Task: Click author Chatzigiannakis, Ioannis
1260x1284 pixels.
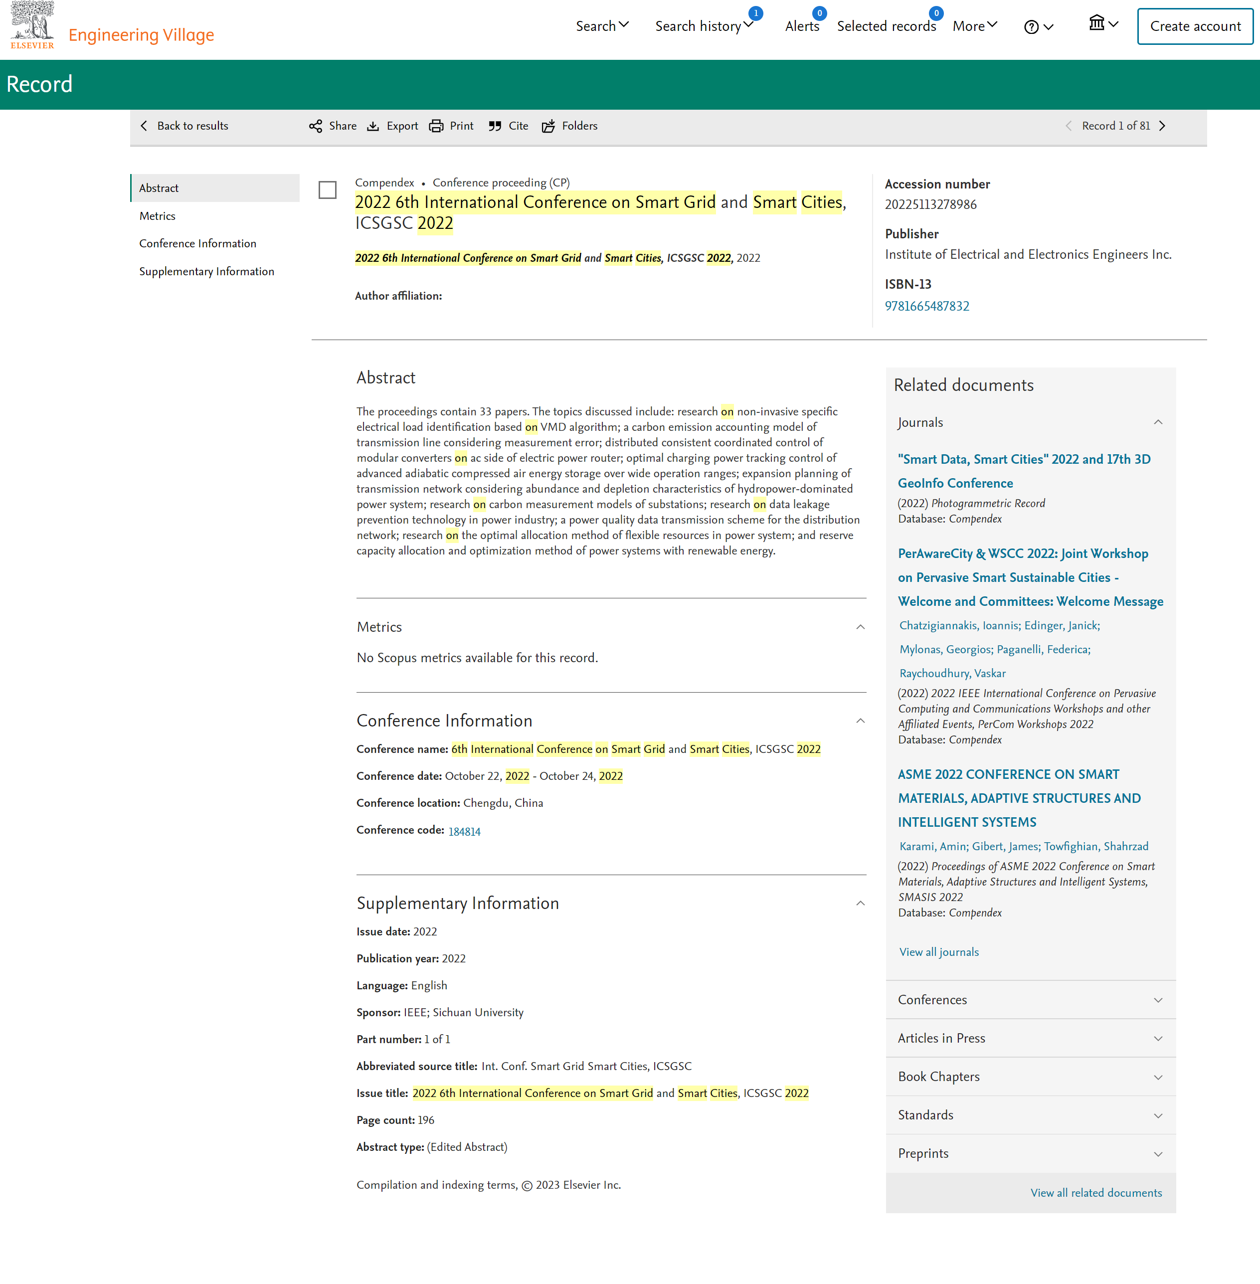Action: tap(959, 625)
